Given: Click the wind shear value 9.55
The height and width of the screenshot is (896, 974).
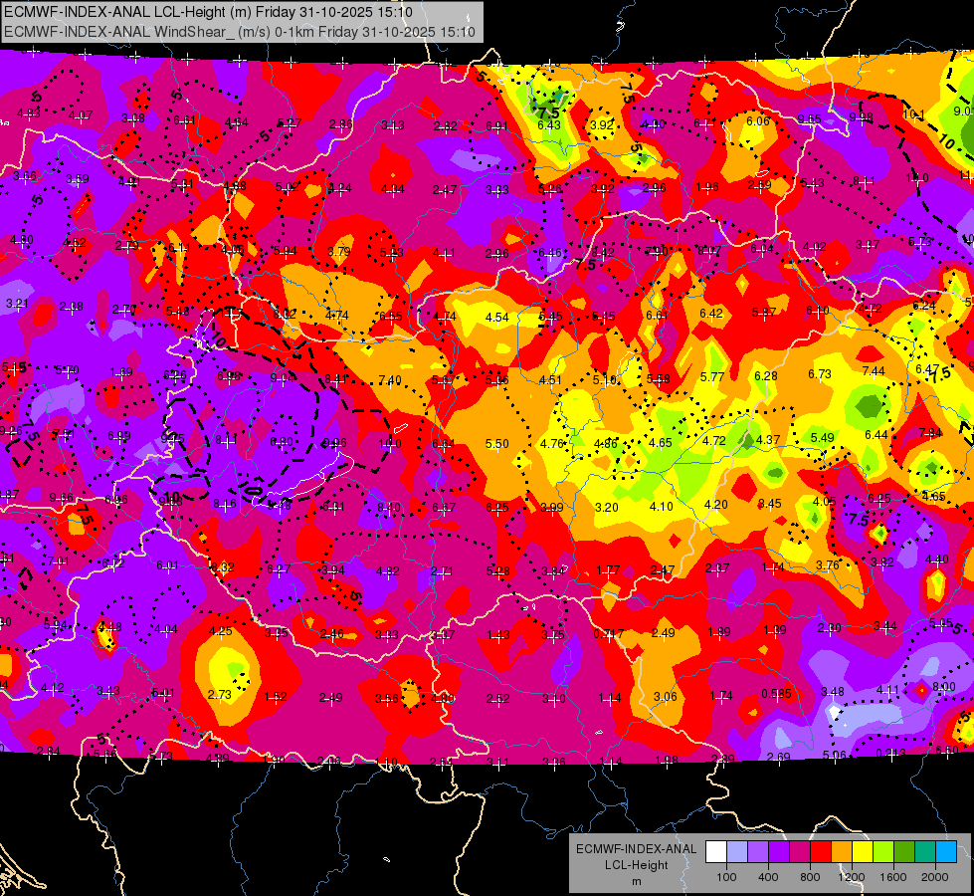Looking at the screenshot, I should [809, 118].
